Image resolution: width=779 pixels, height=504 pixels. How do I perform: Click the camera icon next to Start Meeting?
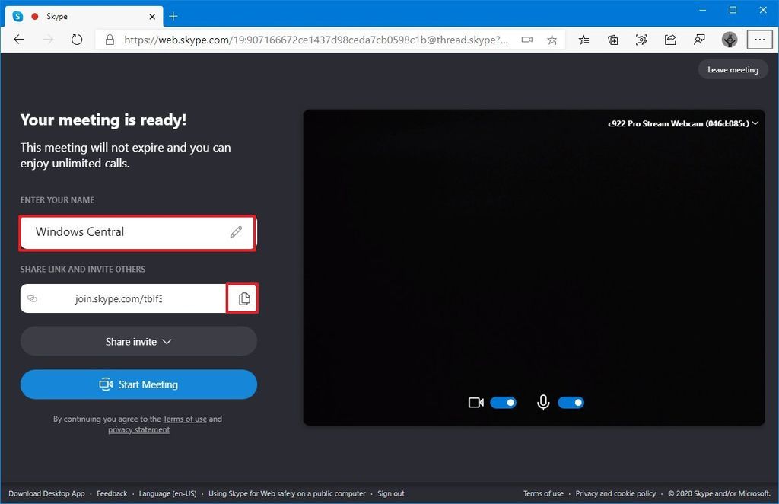(107, 384)
